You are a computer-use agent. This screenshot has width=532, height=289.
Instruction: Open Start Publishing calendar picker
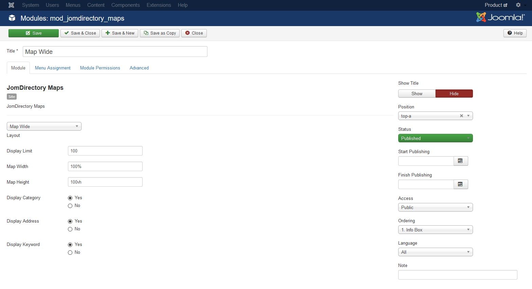pos(461,161)
